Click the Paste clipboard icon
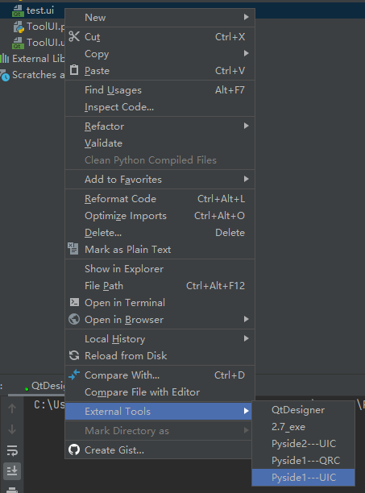365x493 pixels. [74, 70]
